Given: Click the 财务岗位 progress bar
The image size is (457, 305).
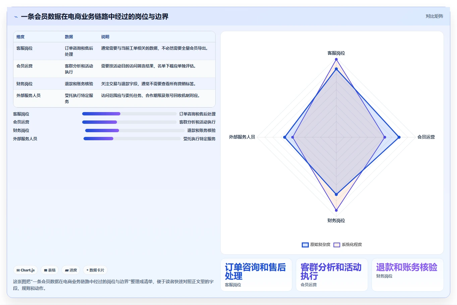Looking at the screenshot, I should [135, 131].
